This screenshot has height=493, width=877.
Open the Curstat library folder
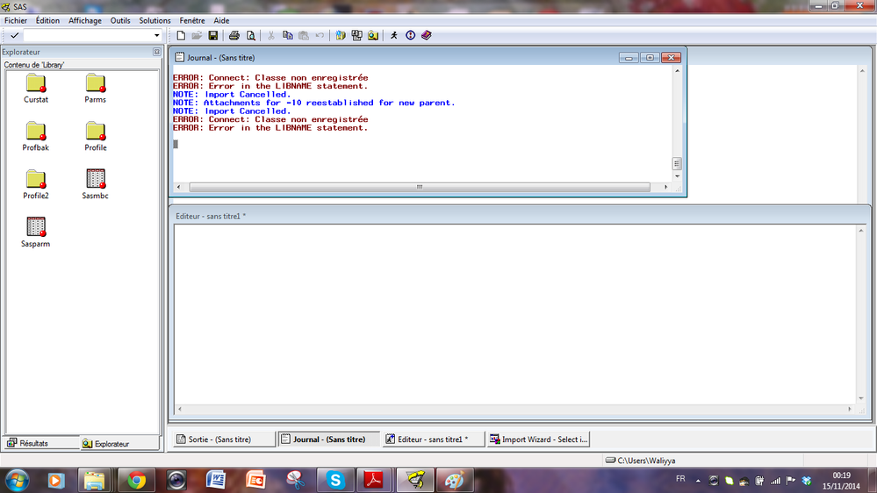coord(36,89)
